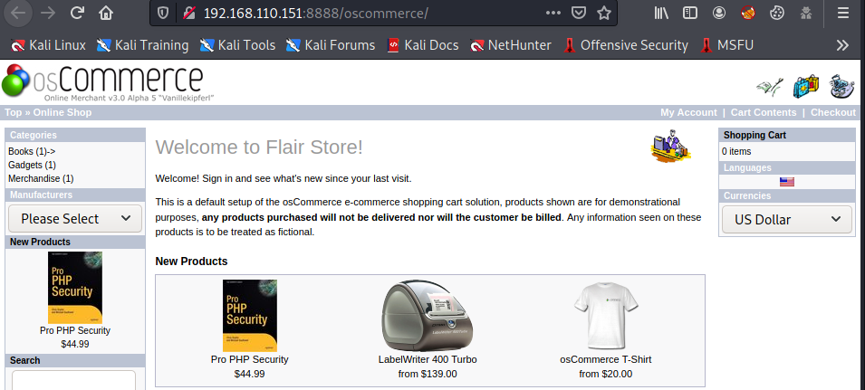865x390 pixels.
Task: Open shopping bags cart contents icon
Action: [805, 86]
